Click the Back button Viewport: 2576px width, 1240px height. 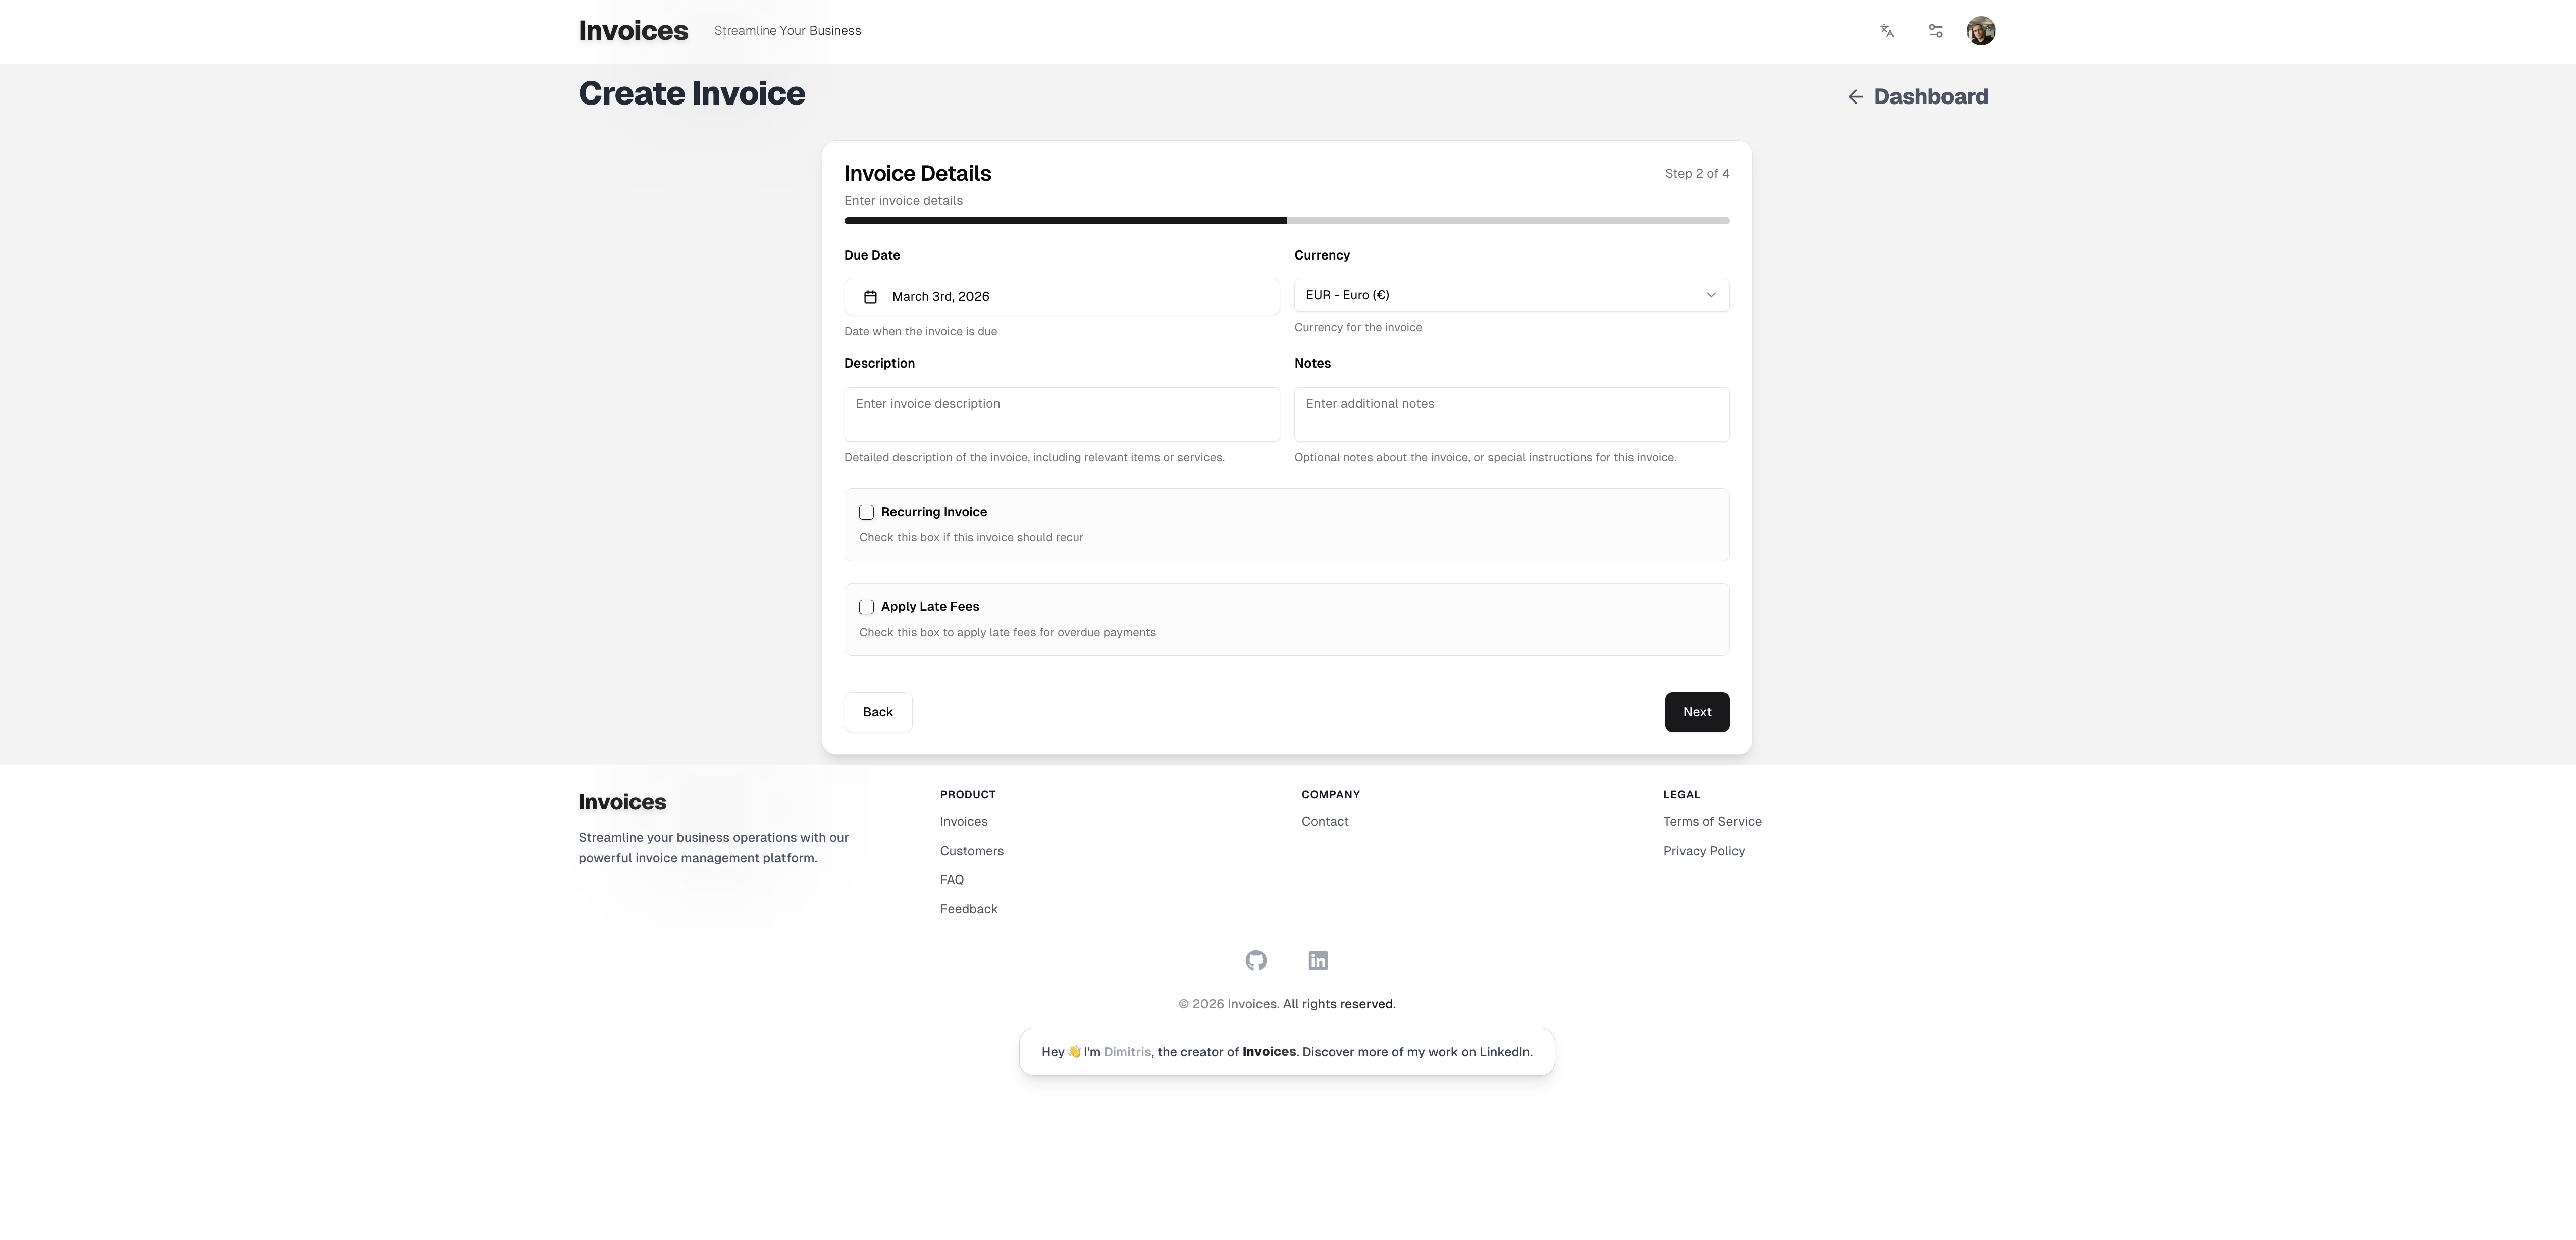877,711
